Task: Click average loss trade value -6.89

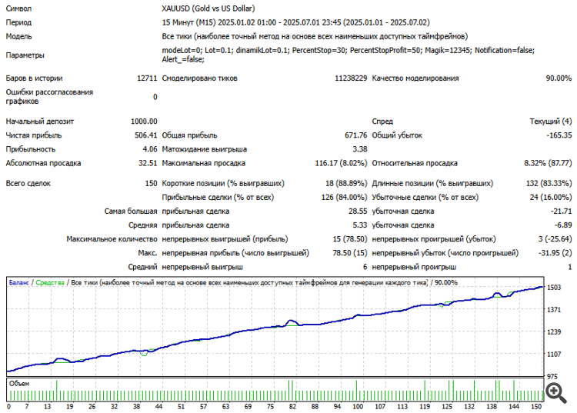Action: pos(563,225)
